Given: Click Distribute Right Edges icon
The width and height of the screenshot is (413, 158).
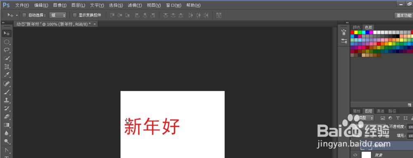Looking at the screenshot, I should (206, 15).
